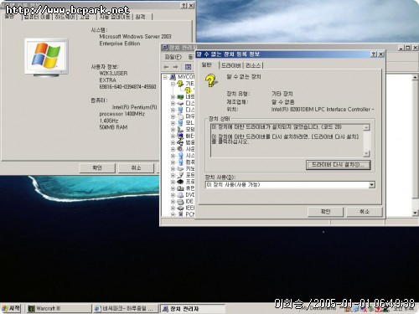The height and width of the screenshot is (314, 419).
Task: Click the help ? button in device properties title bar
Action: coord(374,54)
